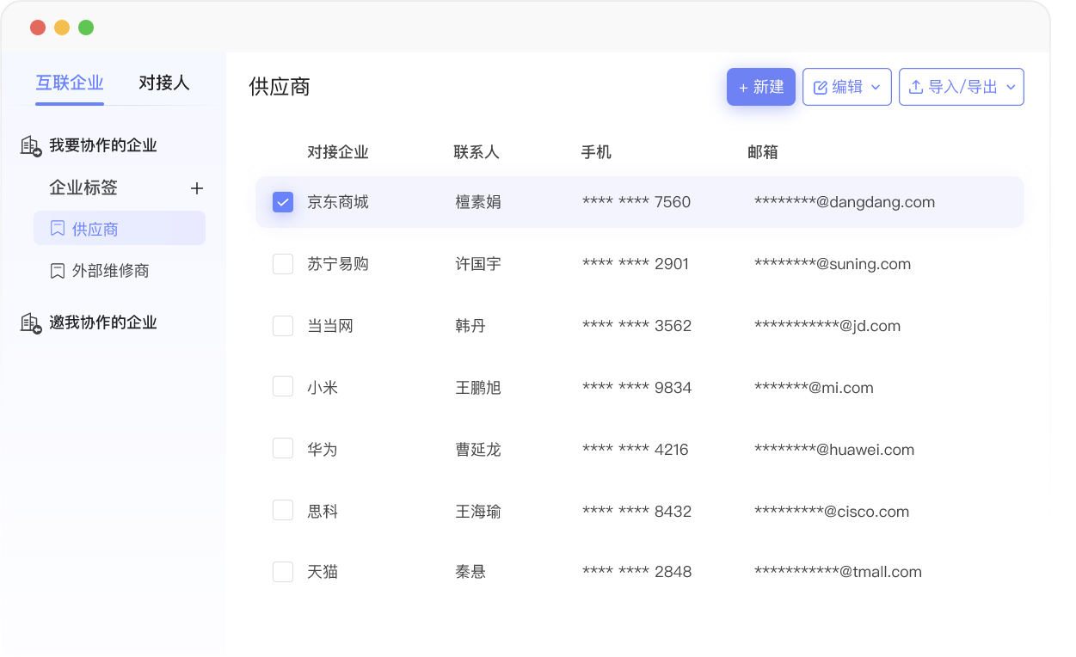
Task: Select the 天猫 row checkbox
Action: (x=283, y=572)
